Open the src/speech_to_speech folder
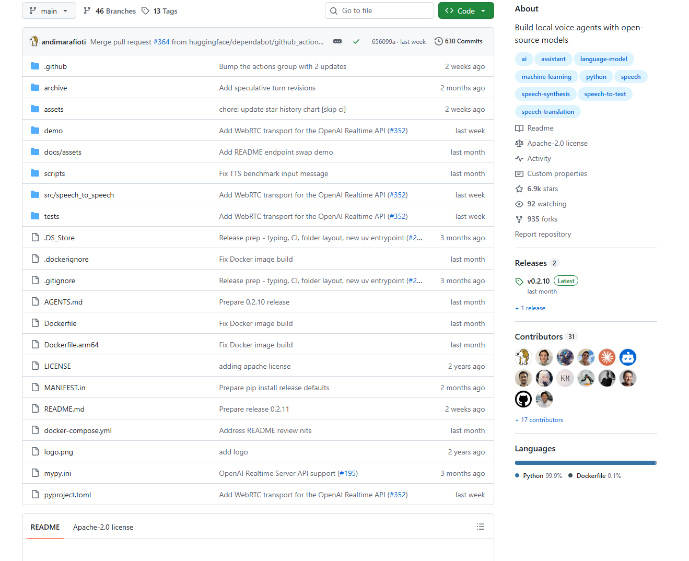This screenshot has width=689, height=561. [x=79, y=195]
